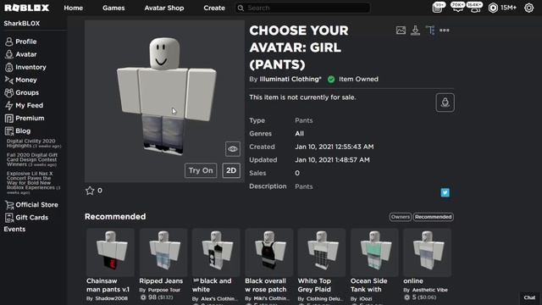Open the Games nav item
Viewport: 542px width, 305px height.
113,8
